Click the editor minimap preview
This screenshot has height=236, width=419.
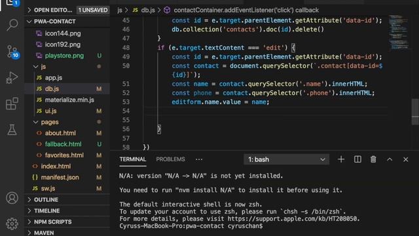pos(399,32)
